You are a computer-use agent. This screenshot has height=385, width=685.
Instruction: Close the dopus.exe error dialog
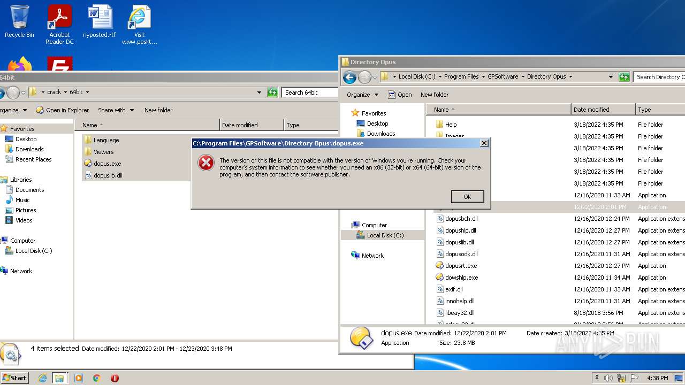pos(484,143)
